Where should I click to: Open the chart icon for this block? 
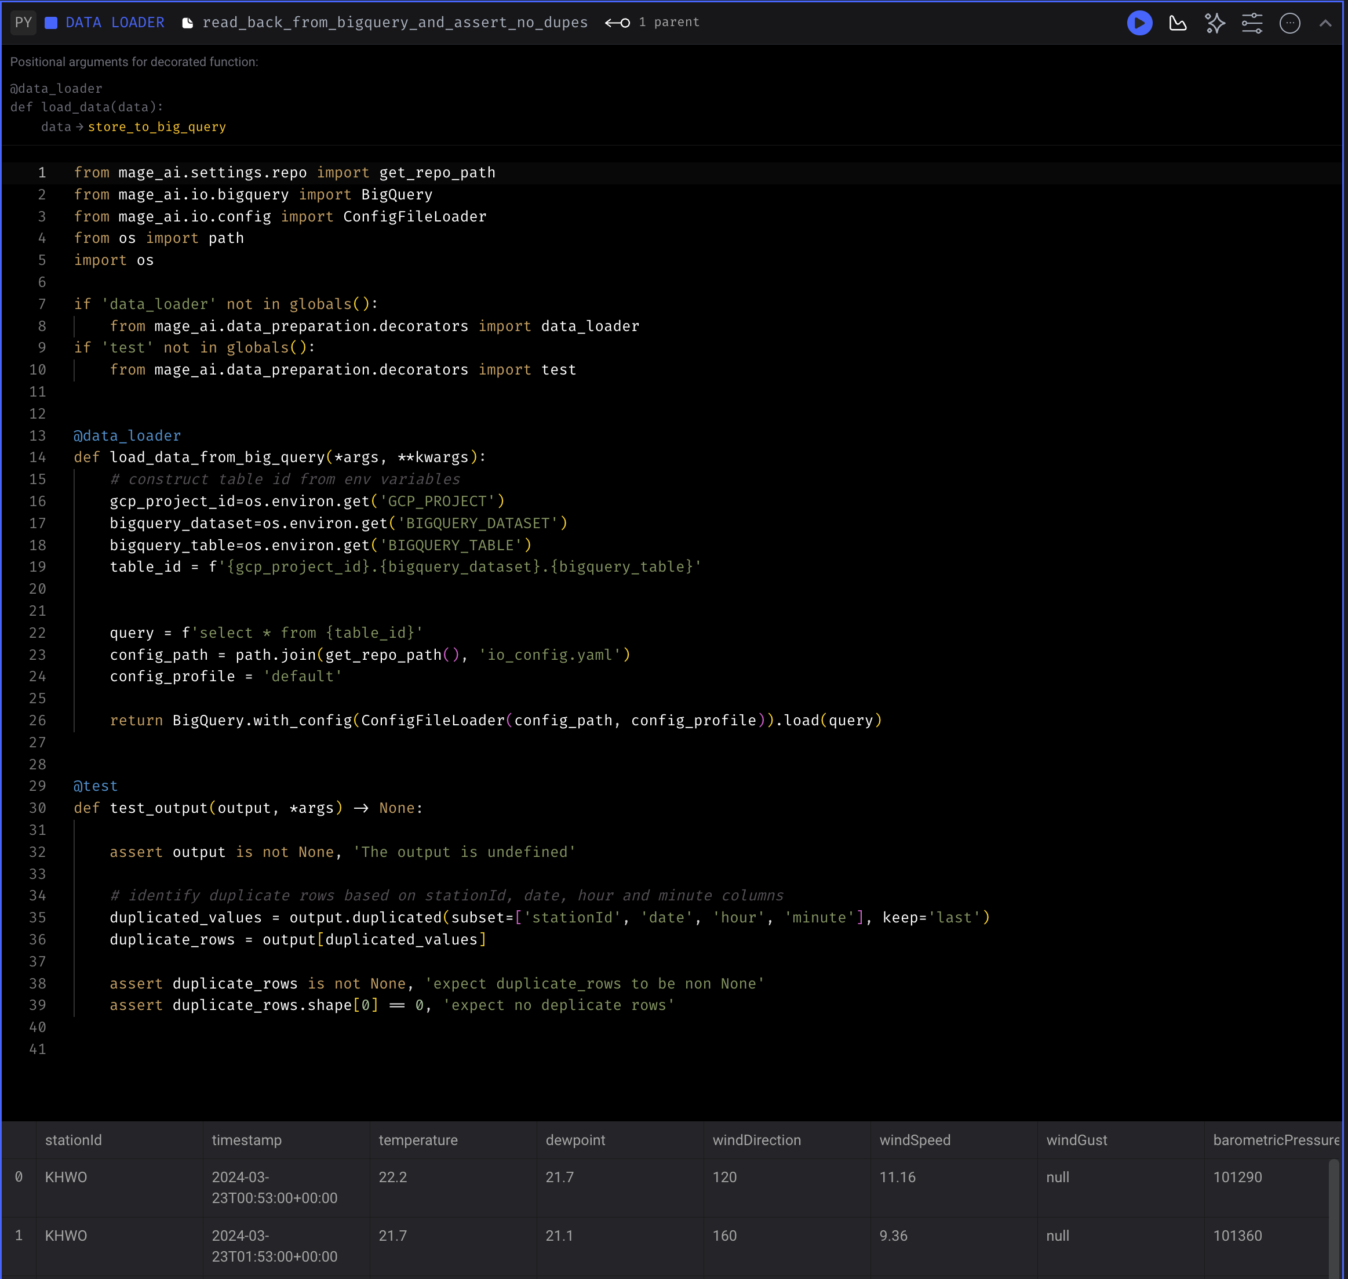[x=1178, y=23]
